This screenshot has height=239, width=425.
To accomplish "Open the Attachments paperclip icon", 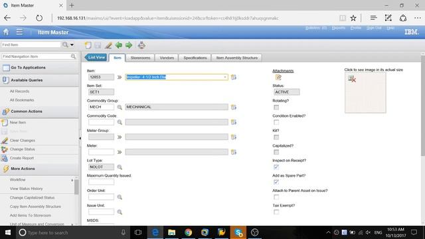I will pyautogui.click(x=278, y=78).
